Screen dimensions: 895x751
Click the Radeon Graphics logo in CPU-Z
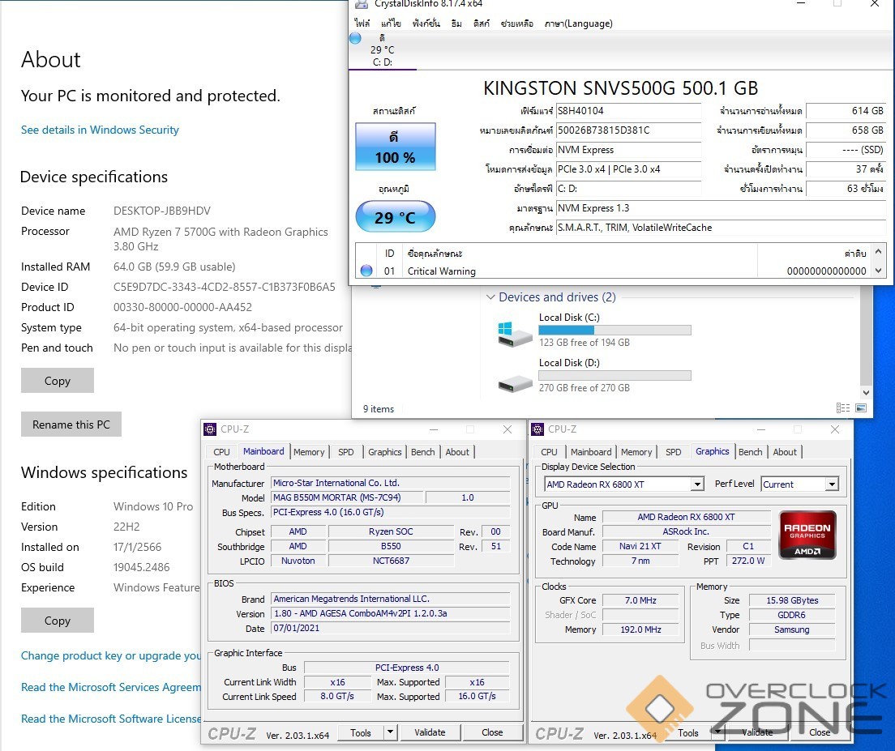tap(807, 535)
